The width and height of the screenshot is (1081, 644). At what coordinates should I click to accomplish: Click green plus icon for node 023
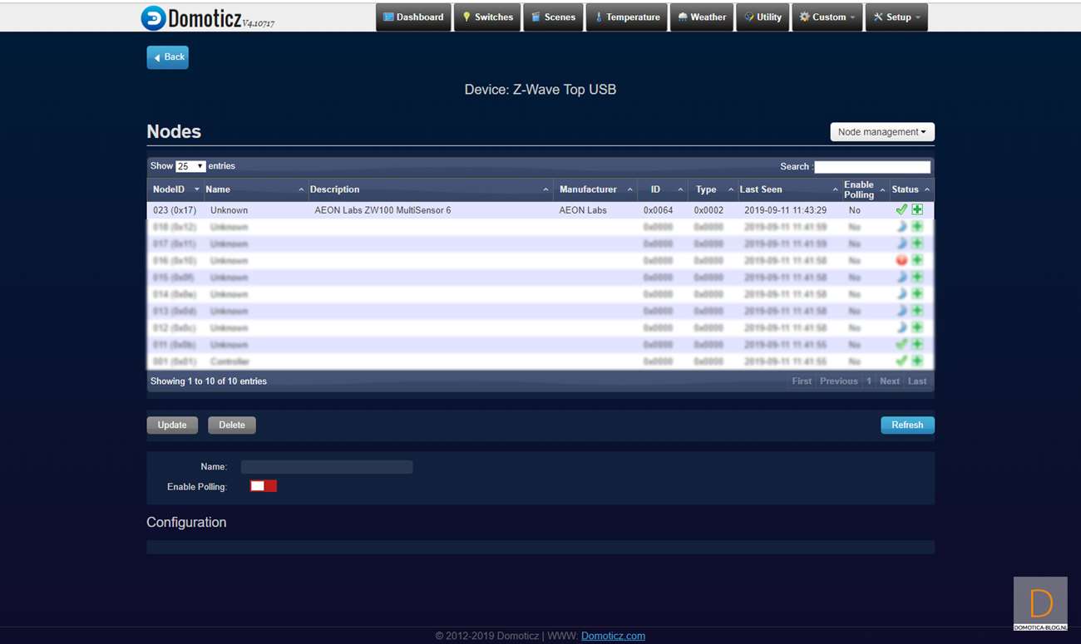pos(917,210)
